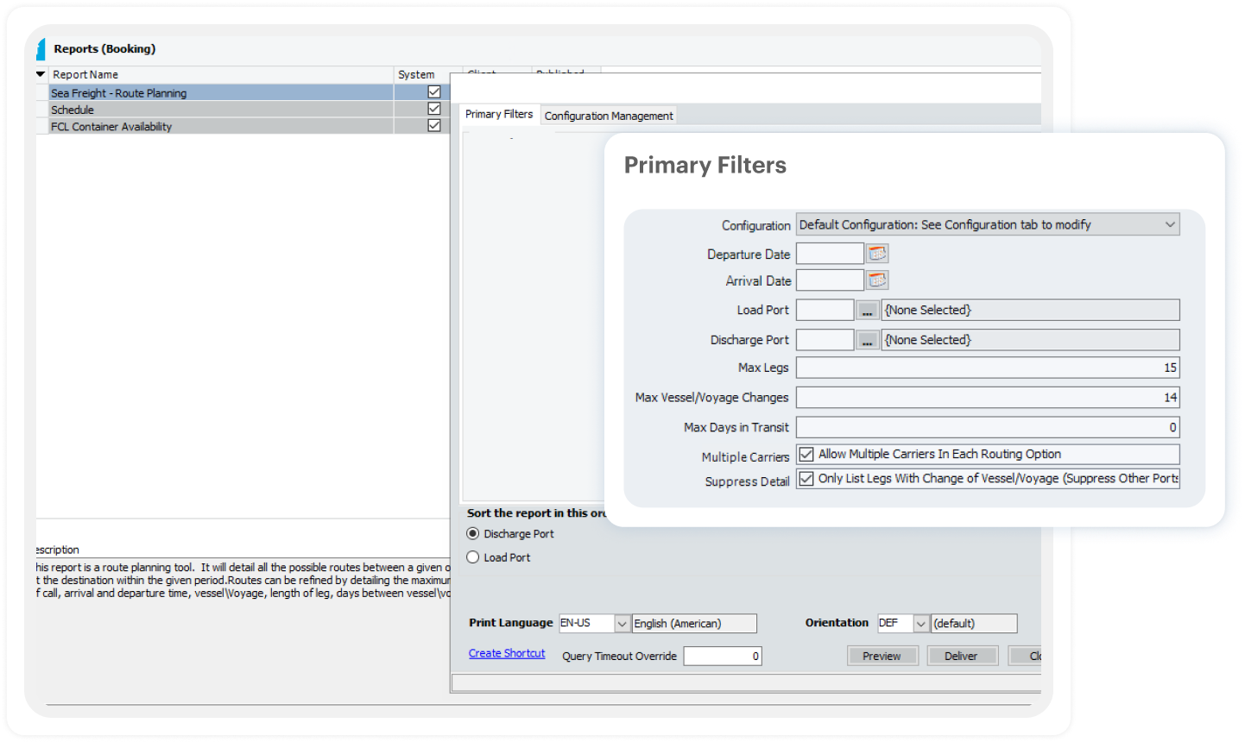The image size is (1245, 742).
Task: Open the Departure Date calendar picker
Action: [877, 254]
